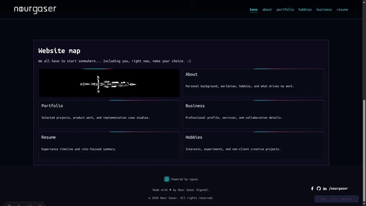Click the page vertical scrollbar thumb
The height and width of the screenshot is (206, 366).
coord(364,150)
